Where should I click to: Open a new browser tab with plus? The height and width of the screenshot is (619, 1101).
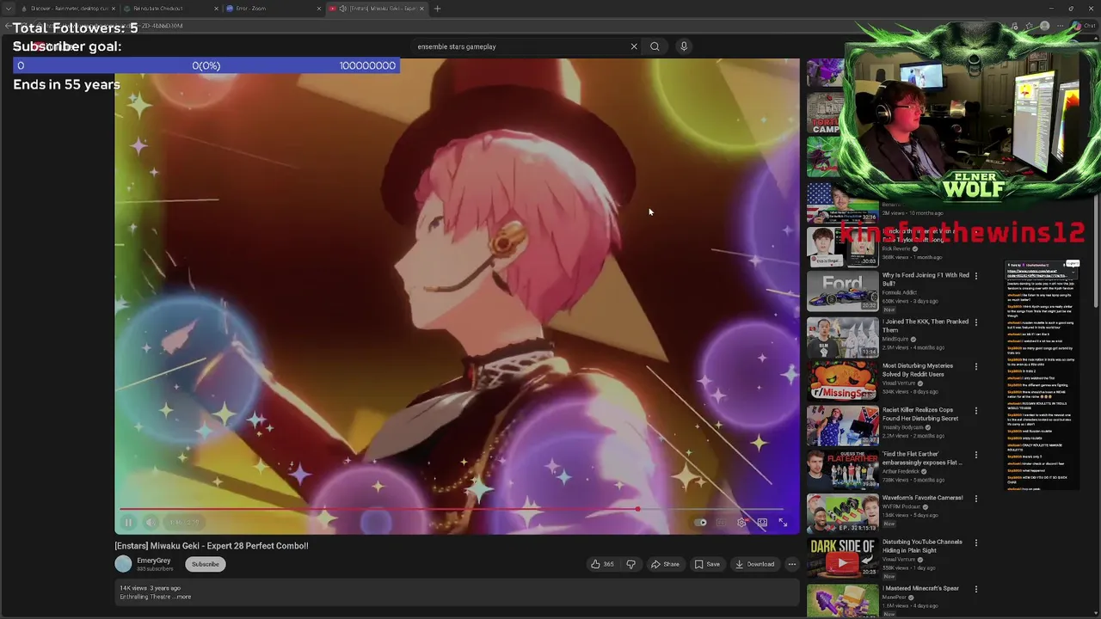pyautogui.click(x=437, y=9)
